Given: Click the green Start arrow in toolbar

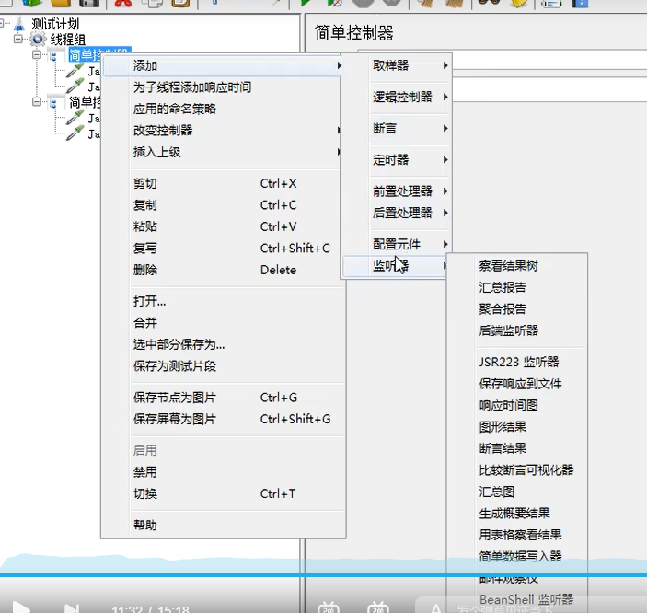Looking at the screenshot, I should click(306, 3).
